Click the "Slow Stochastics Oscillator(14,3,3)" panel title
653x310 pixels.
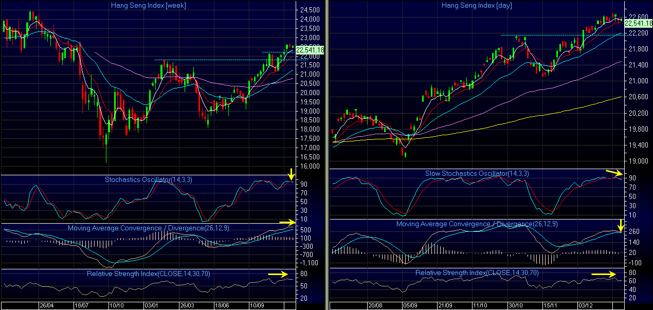tap(477, 173)
